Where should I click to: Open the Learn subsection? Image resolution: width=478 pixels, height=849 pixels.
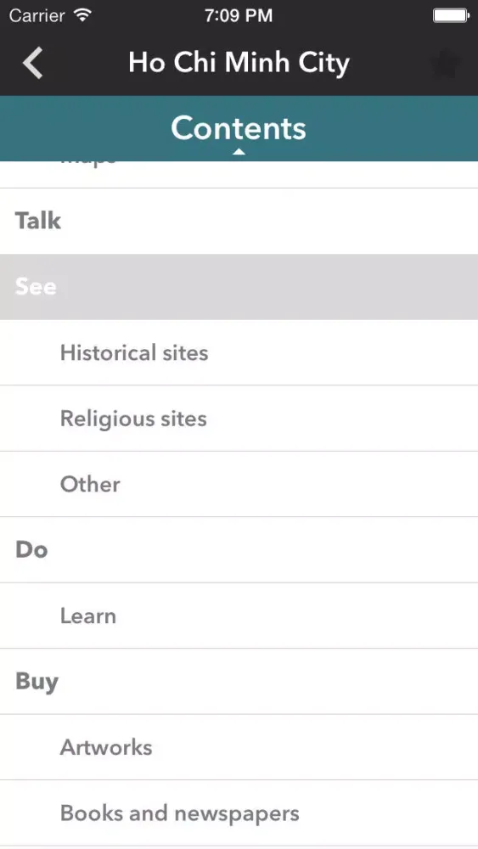coord(239,616)
